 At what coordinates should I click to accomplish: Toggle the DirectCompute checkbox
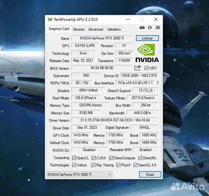[111, 158]
